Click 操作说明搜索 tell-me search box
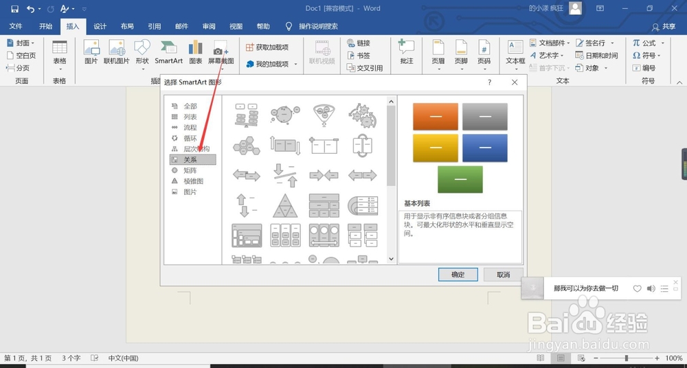Screen dimensions: 687x368 [x=319, y=26]
